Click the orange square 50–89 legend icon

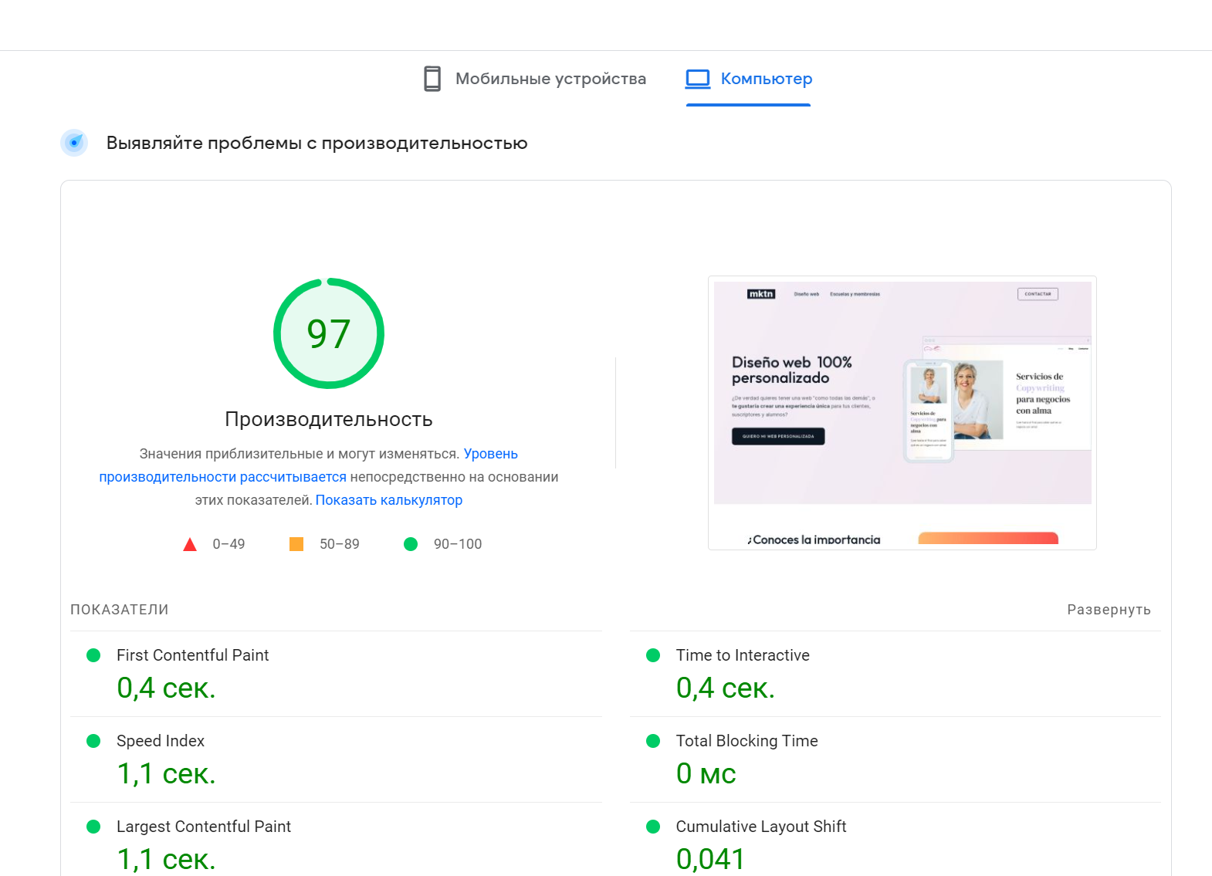[x=296, y=544]
